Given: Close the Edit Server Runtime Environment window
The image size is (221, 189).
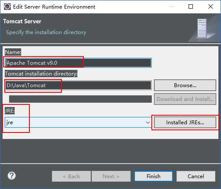Looking at the screenshot, I should (211, 6).
